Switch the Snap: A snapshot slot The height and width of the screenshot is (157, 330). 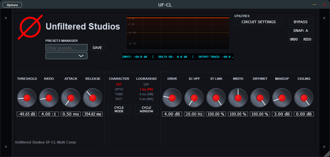click(x=301, y=31)
